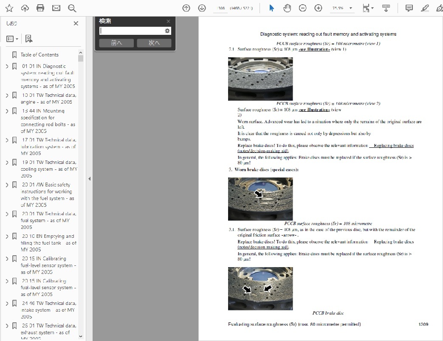This screenshot has width=443, height=341.
Task: Click the 前へ previous result button
Action: click(116, 43)
